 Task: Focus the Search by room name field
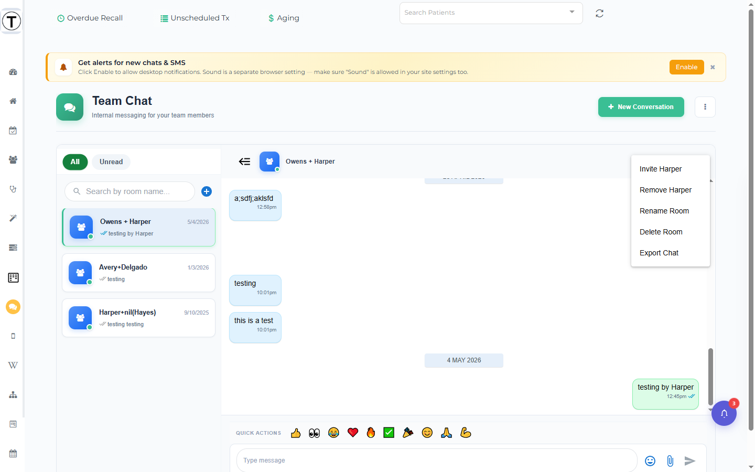pyautogui.click(x=130, y=191)
